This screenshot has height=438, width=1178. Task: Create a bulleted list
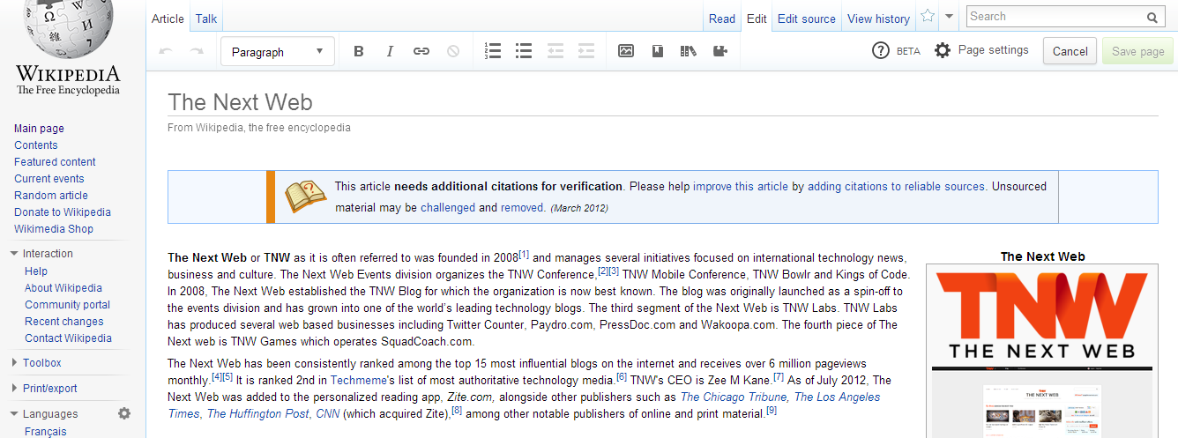coord(524,51)
